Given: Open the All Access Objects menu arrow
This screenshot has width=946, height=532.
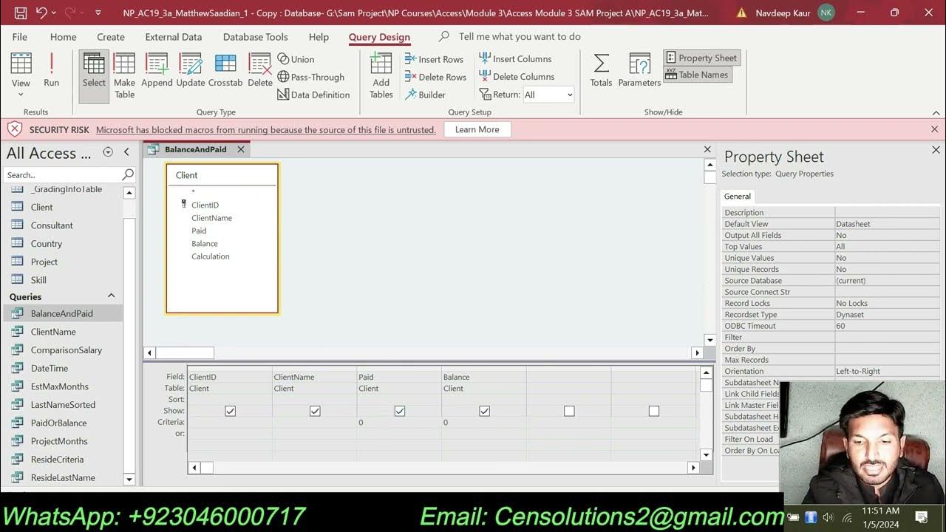Looking at the screenshot, I should point(108,152).
